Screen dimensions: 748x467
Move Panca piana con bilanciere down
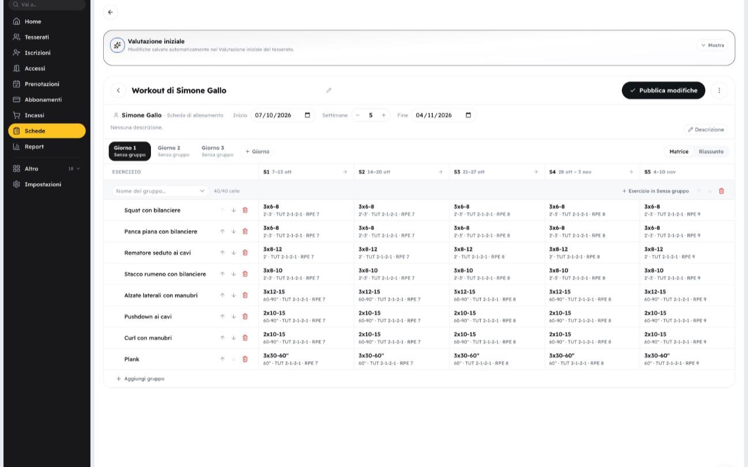tap(233, 231)
